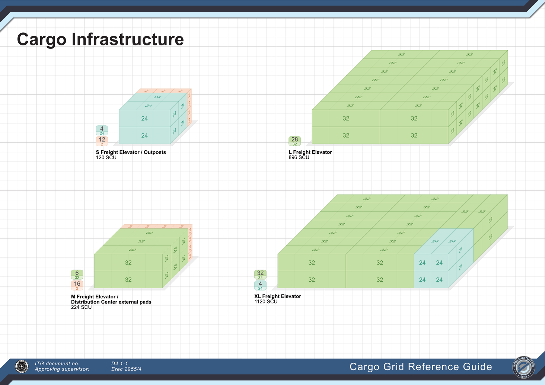Select the Cargo Grid Reference Guide footer tab
Viewport: 545px width, 385px height.
click(x=421, y=367)
